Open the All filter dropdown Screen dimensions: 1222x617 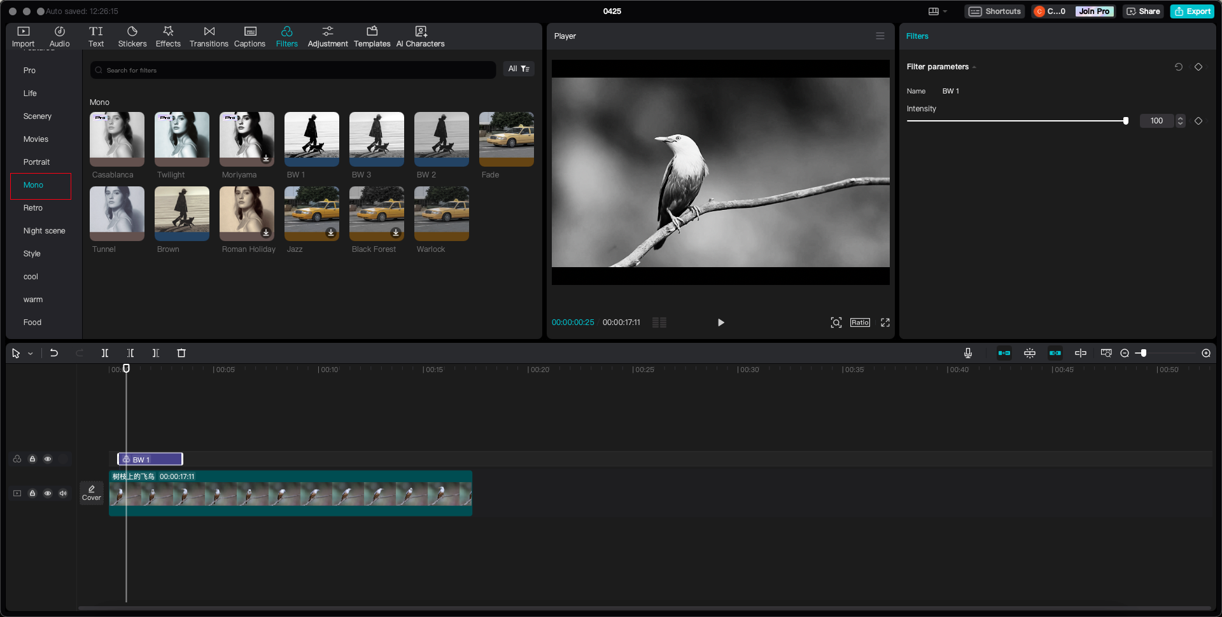(519, 69)
